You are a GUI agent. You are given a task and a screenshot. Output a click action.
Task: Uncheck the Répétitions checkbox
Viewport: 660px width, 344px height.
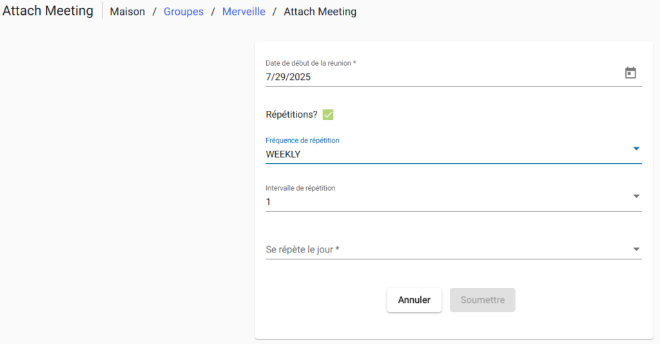pos(328,115)
